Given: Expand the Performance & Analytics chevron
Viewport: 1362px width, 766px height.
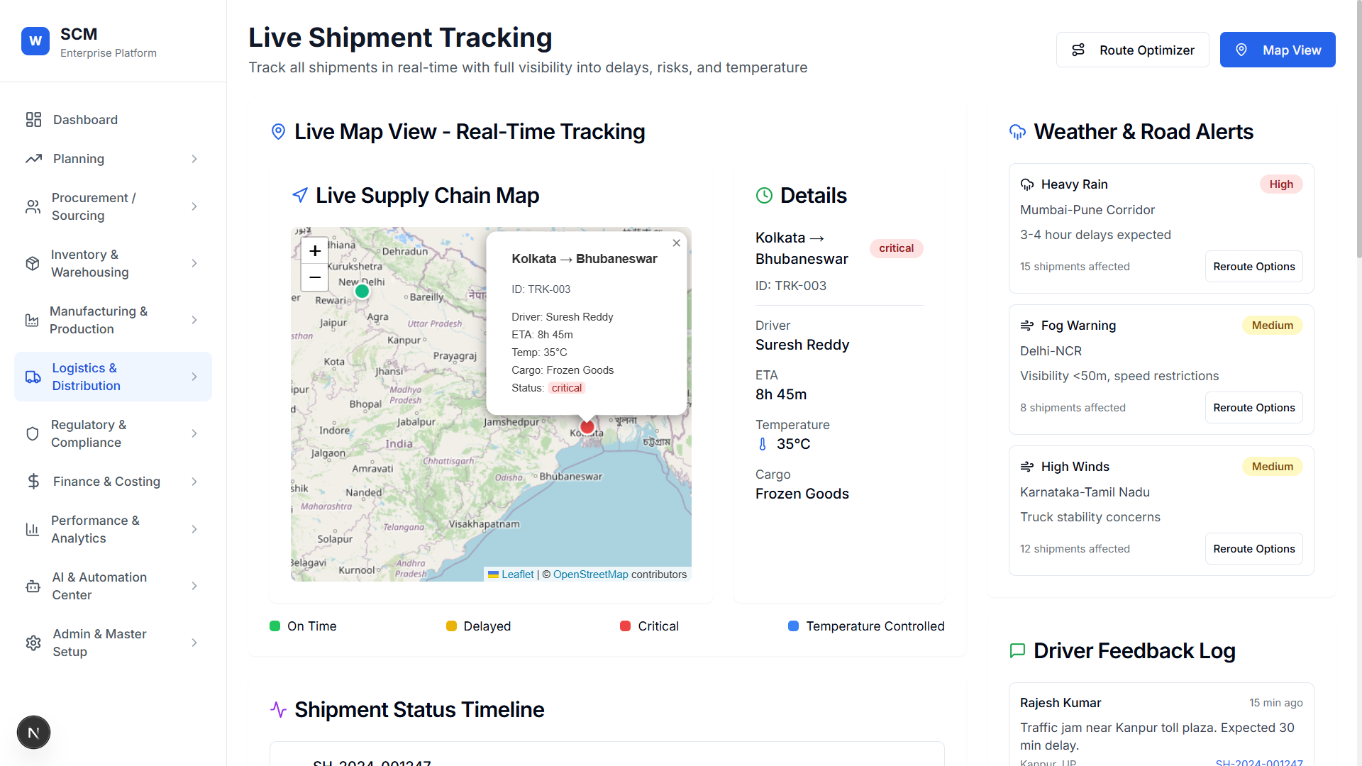Looking at the screenshot, I should point(194,529).
